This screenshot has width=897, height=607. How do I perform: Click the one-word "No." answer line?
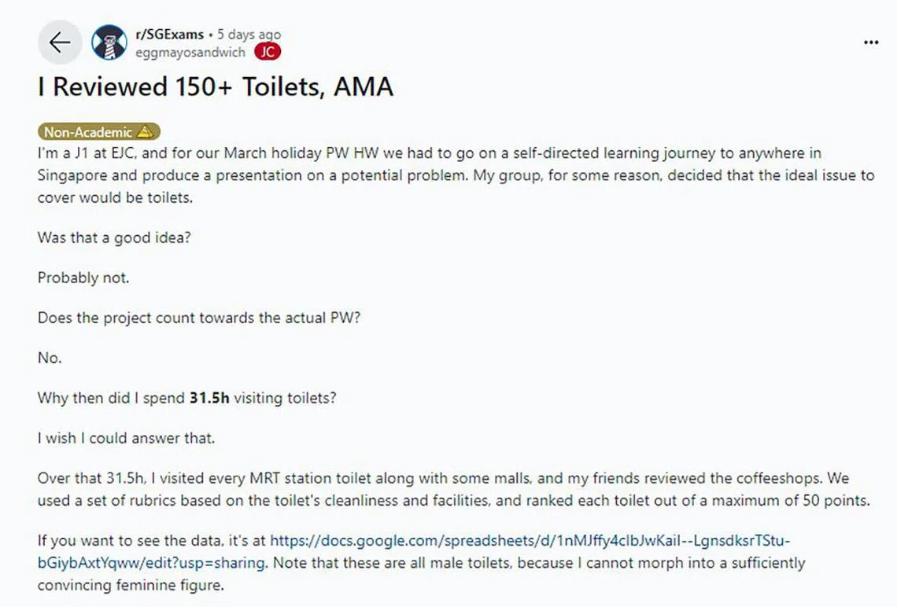[x=50, y=358]
